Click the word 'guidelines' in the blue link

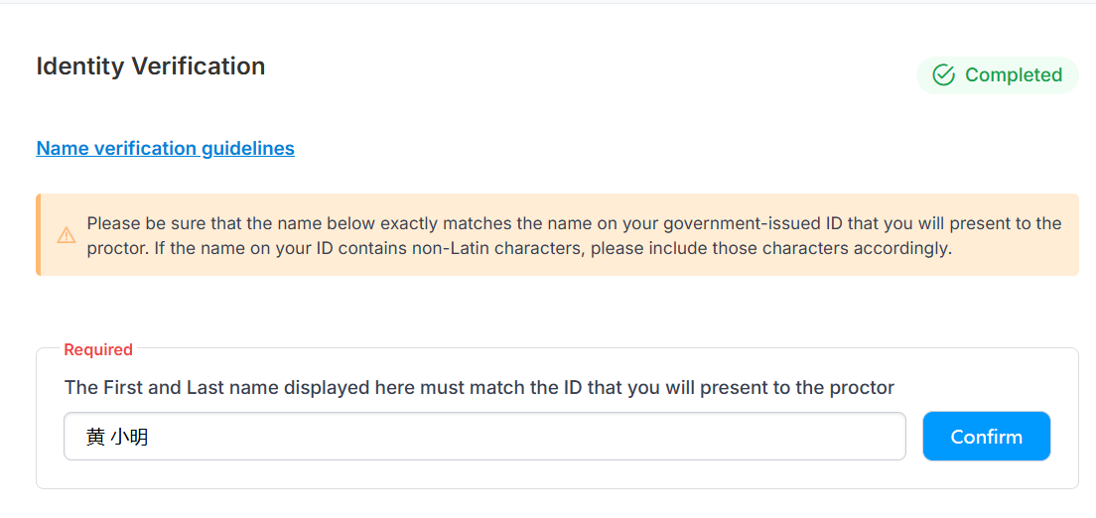pos(248,148)
